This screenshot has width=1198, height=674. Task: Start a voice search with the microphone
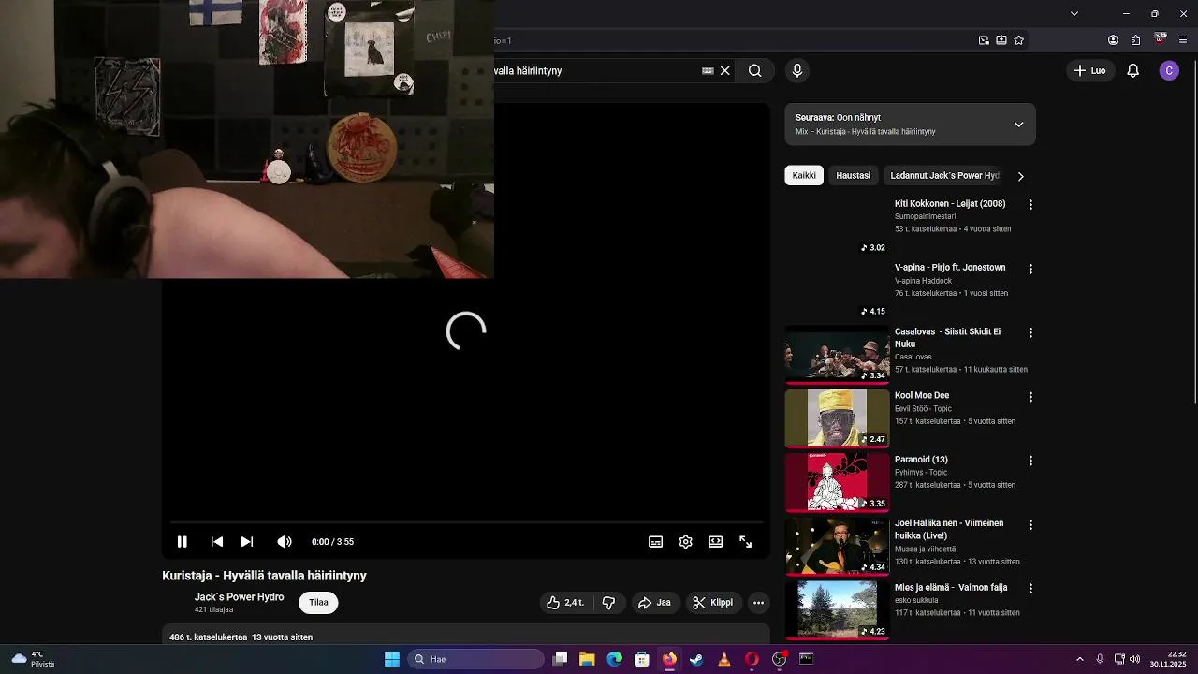click(797, 70)
